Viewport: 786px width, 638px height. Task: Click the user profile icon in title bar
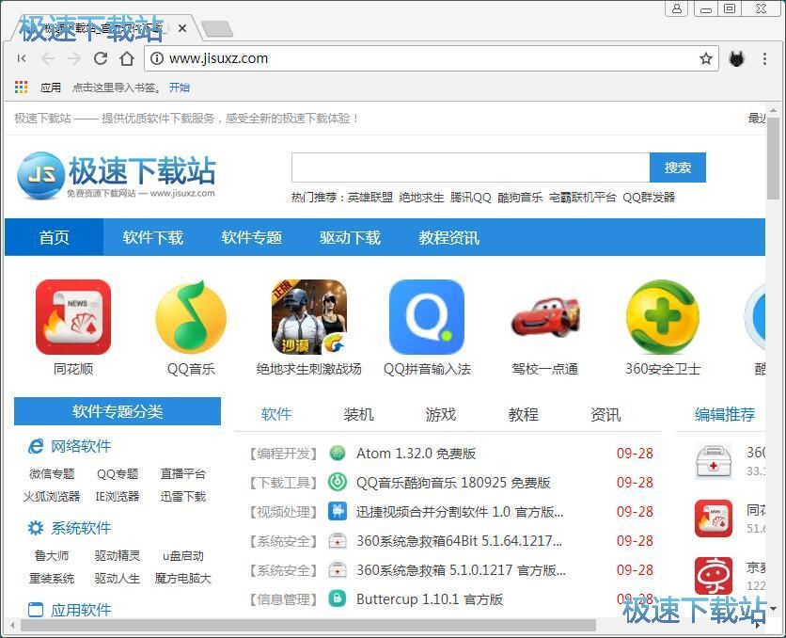tap(677, 8)
